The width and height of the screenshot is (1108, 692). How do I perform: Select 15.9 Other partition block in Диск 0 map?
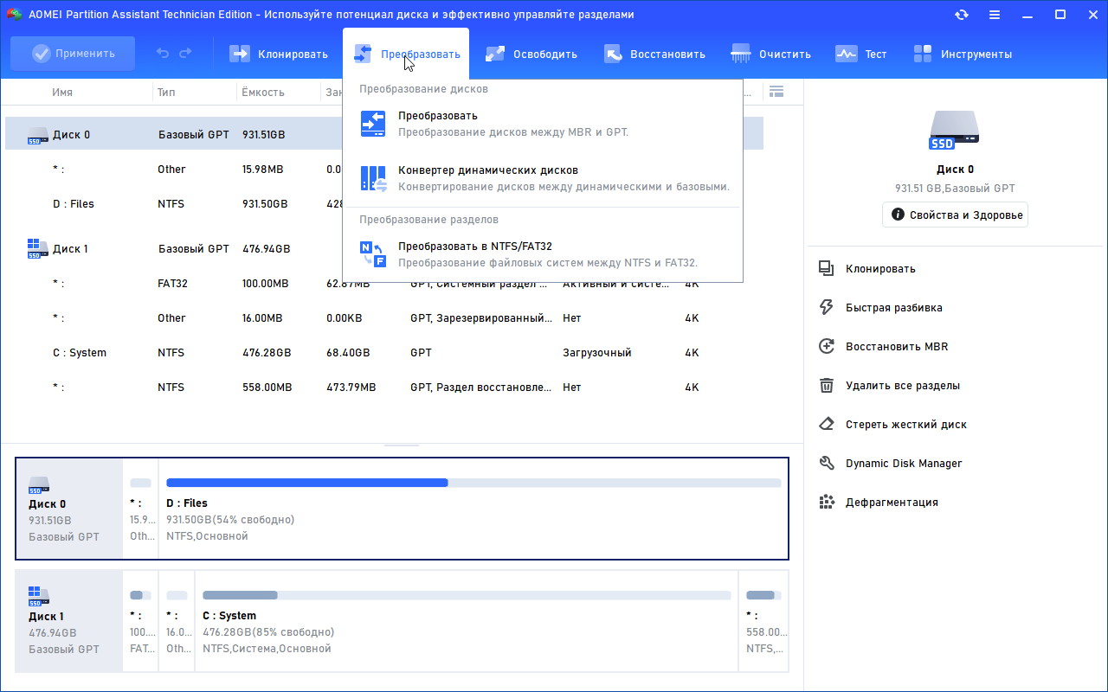[x=141, y=509]
